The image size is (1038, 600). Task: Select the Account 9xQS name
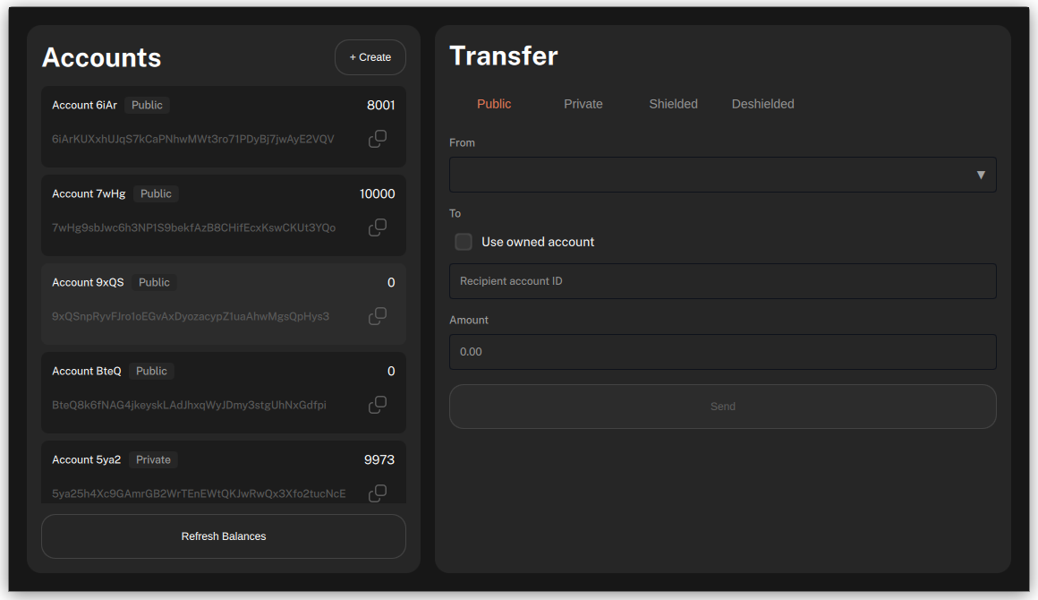[x=88, y=283]
